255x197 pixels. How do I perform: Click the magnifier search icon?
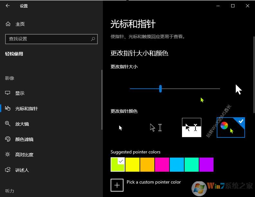coord(93,39)
